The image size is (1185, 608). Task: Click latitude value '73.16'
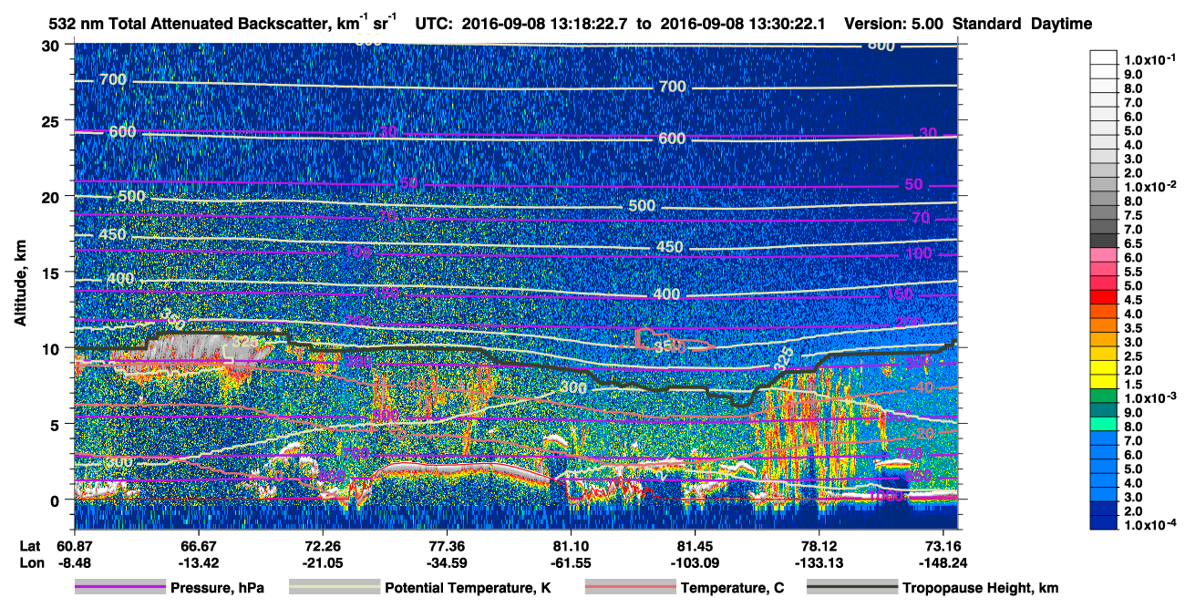coord(944,546)
